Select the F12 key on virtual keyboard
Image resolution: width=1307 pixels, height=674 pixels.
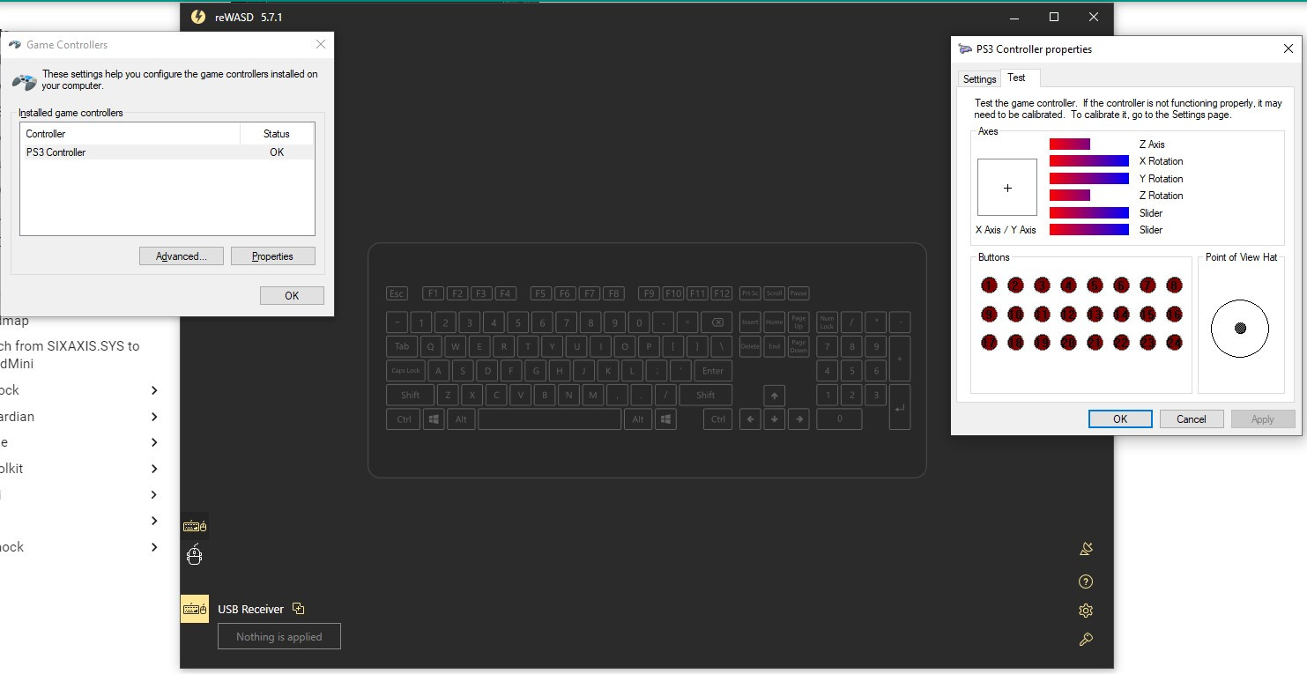(722, 293)
